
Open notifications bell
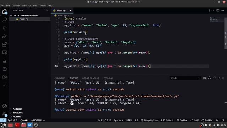tap(223, 120)
